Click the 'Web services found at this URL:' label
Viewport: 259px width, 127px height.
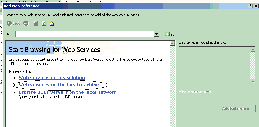point(203,42)
